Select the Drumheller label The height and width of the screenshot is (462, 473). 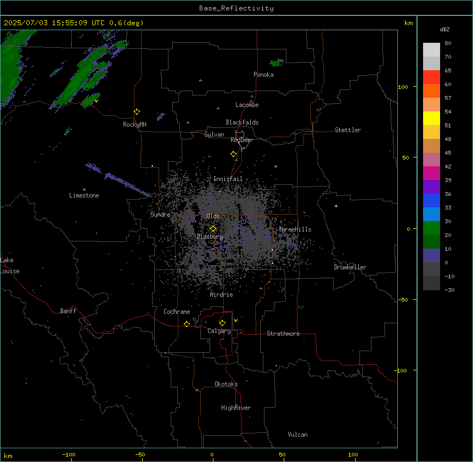[x=350, y=267]
